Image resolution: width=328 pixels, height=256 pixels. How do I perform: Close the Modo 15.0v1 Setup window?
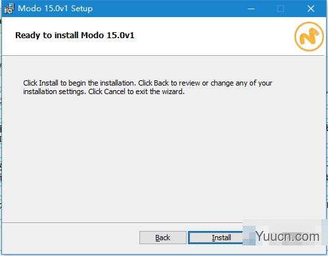coord(311,9)
